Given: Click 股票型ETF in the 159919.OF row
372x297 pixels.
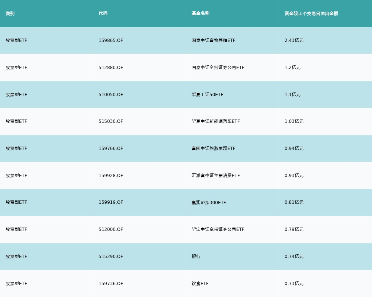Looking at the screenshot, I should [16, 202].
